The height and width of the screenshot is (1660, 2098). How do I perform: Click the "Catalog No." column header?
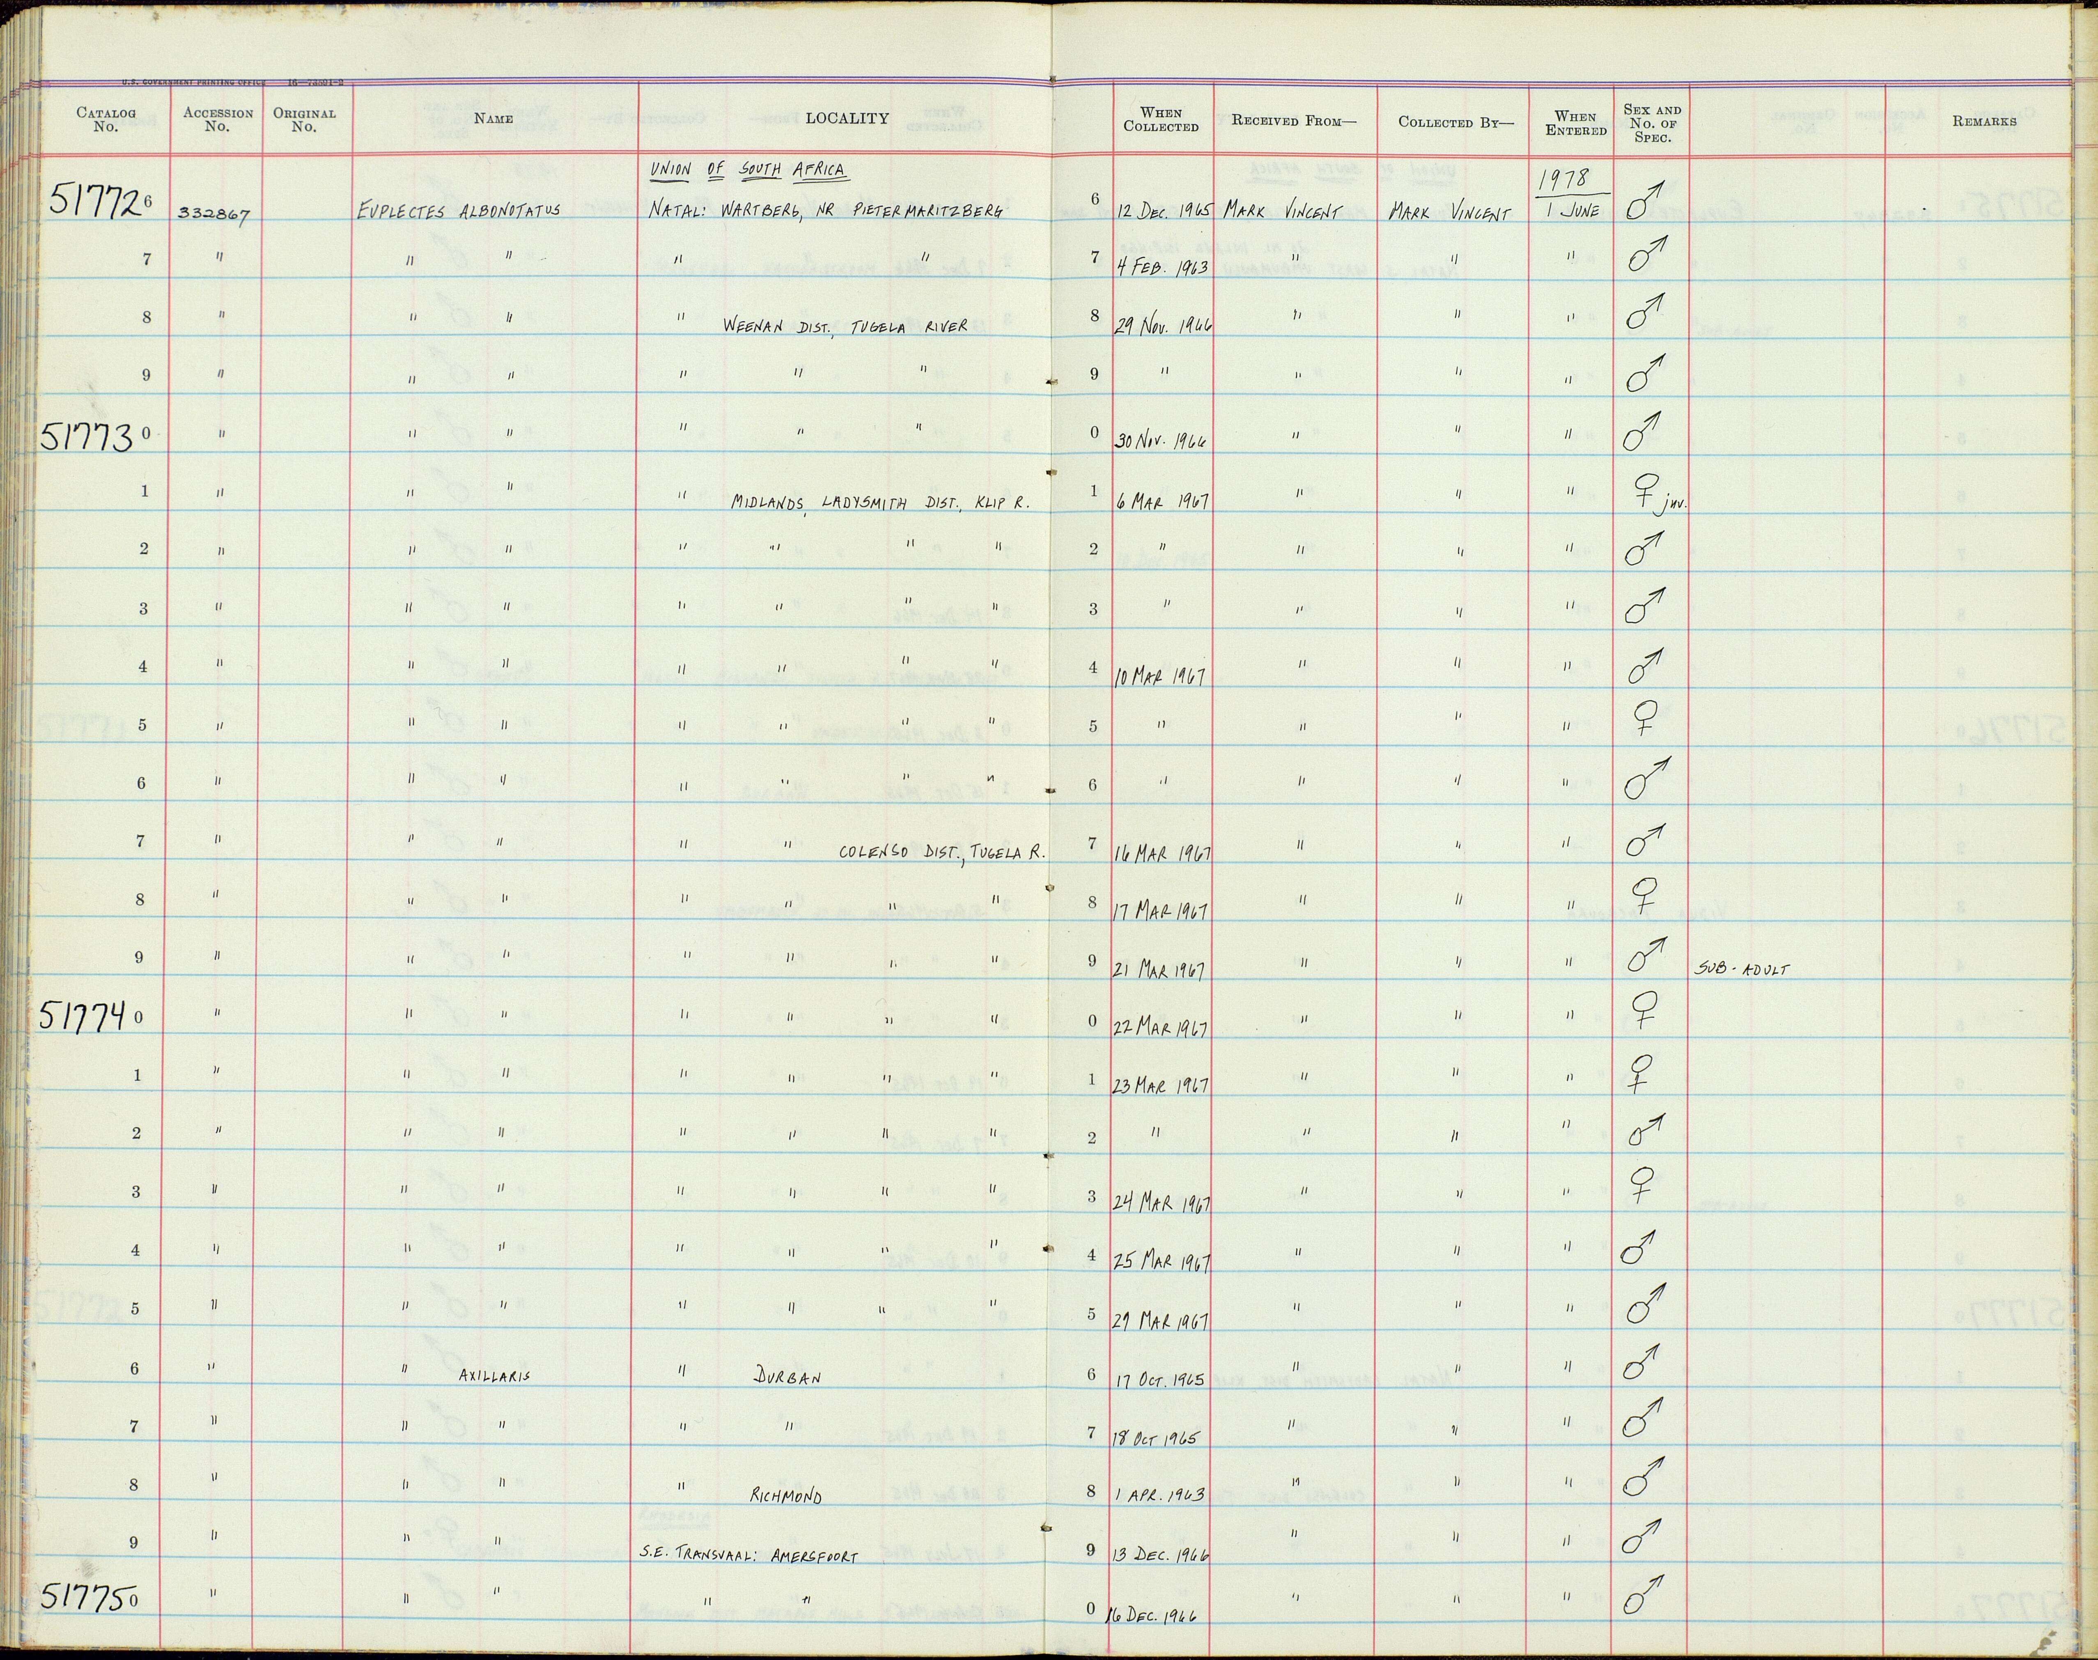coord(106,119)
